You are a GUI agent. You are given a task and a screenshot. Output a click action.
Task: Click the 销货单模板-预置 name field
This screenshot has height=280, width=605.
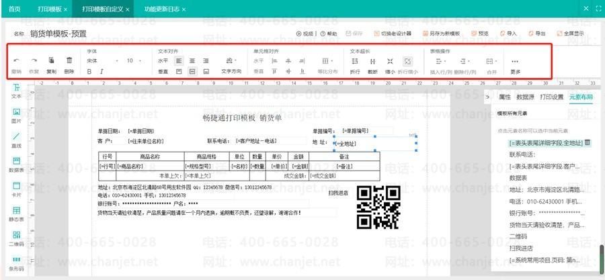(58, 34)
